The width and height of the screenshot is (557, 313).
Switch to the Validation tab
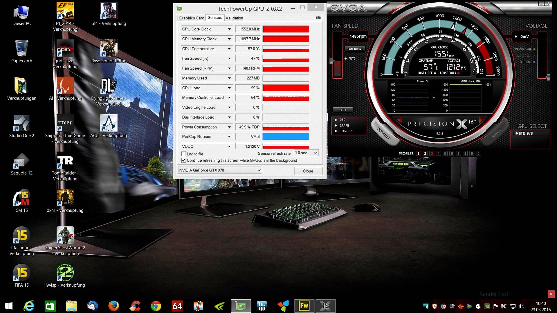[234, 18]
